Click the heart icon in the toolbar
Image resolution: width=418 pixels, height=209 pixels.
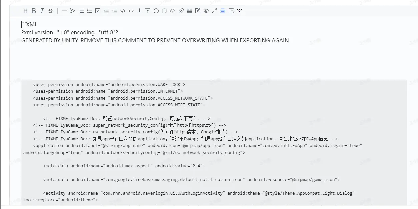(239, 11)
